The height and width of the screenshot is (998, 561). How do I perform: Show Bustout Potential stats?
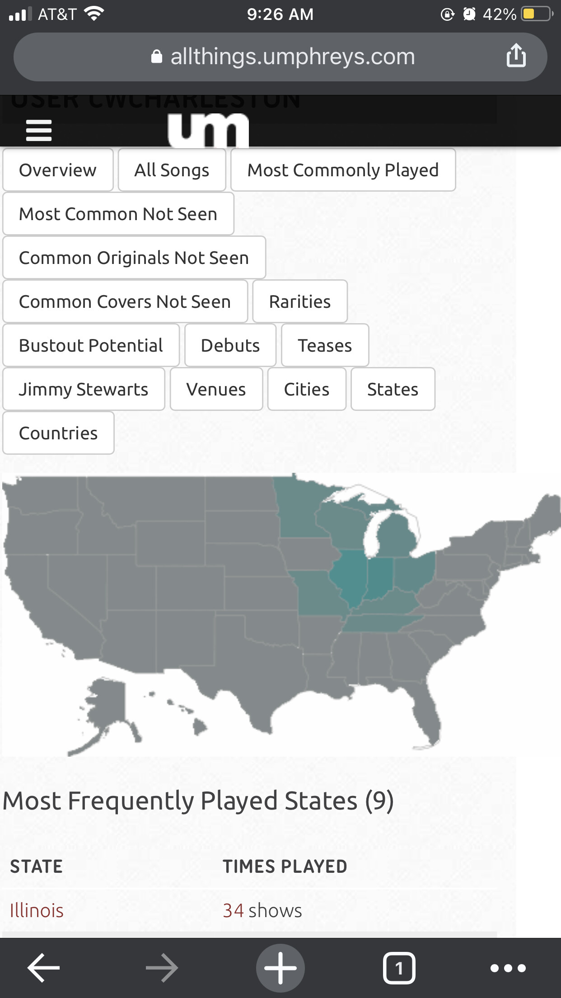pos(91,346)
